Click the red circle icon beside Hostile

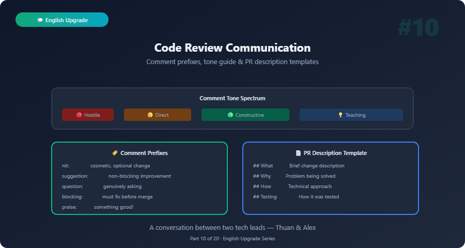[x=79, y=115]
